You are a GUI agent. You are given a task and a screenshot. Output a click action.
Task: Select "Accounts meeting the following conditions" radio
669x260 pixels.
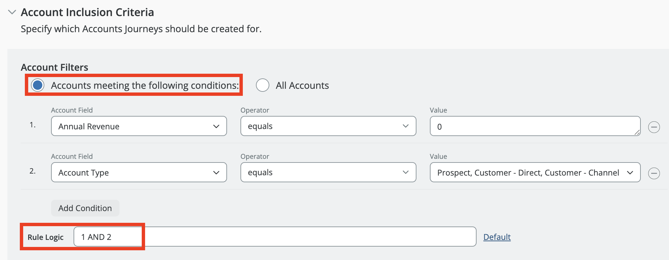[x=38, y=85]
